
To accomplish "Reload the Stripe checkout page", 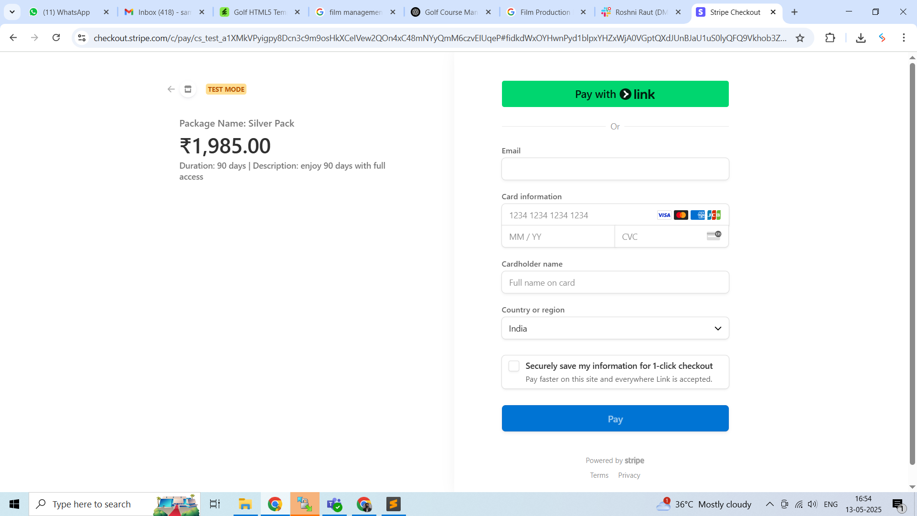I will (x=56, y=38).
